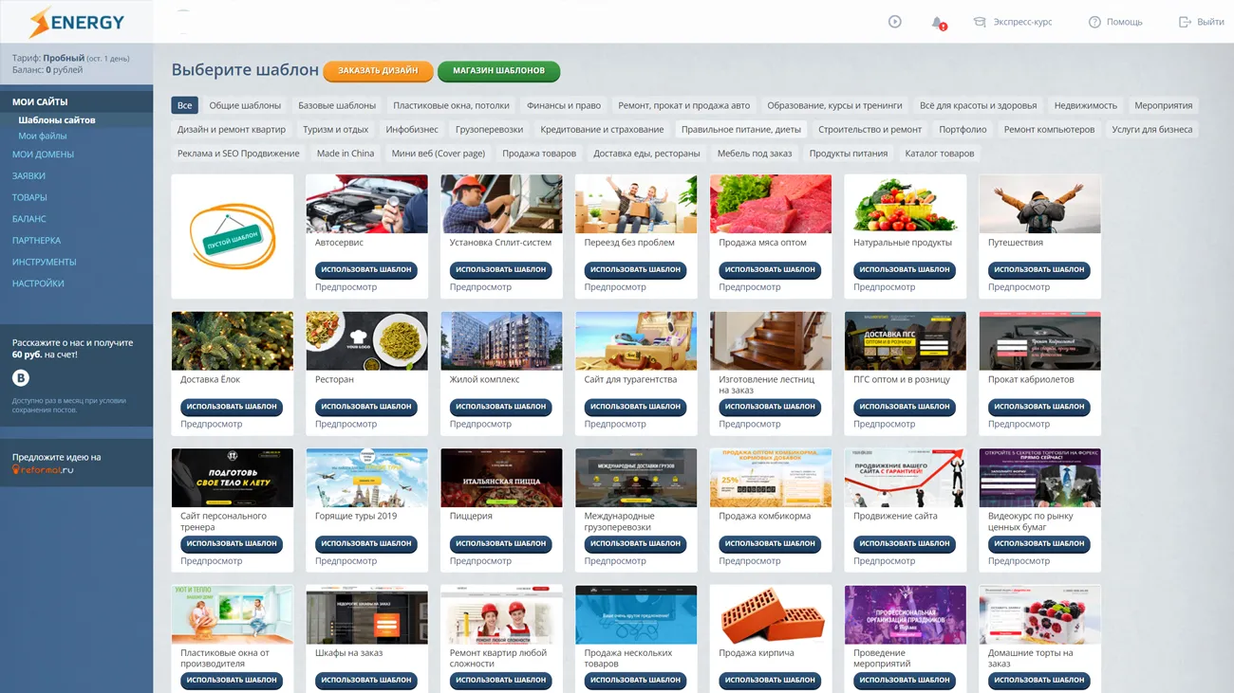Go to Настройки in the sidebar

[x=38, y=283]
